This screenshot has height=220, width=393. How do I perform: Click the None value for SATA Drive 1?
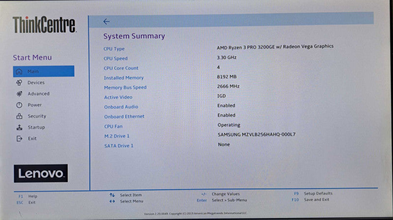pyautogui.click(x=224, y=144)
